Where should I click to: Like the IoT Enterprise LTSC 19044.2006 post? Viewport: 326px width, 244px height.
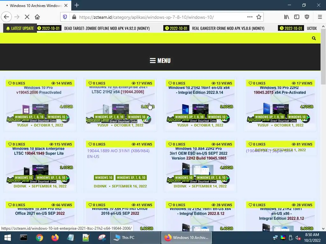point(97,83)
